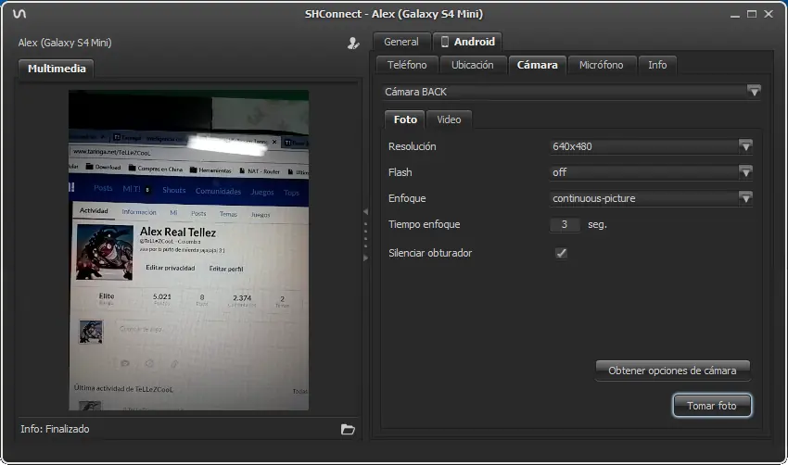Viewport: 788px width, 465px height.
Task: Switch to the Micrófono tab
Action: pos(601,65)
